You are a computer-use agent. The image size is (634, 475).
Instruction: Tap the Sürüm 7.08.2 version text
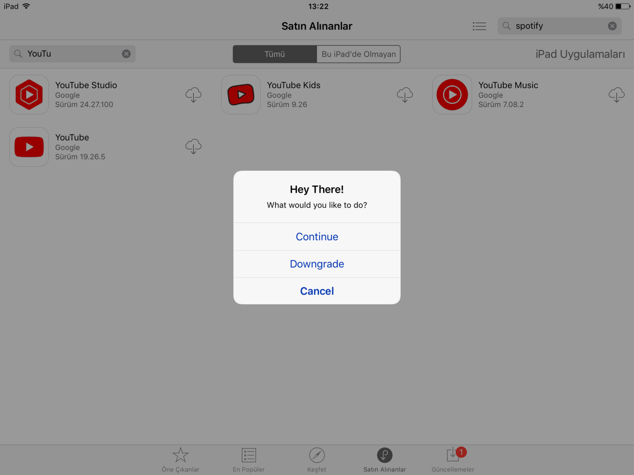501,105
